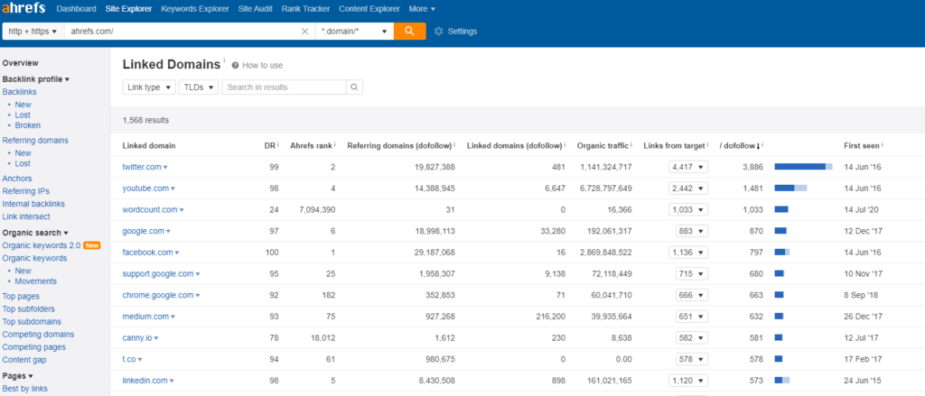Open the 1,120 links dropdown for linkedin.com

pos(688,381)
